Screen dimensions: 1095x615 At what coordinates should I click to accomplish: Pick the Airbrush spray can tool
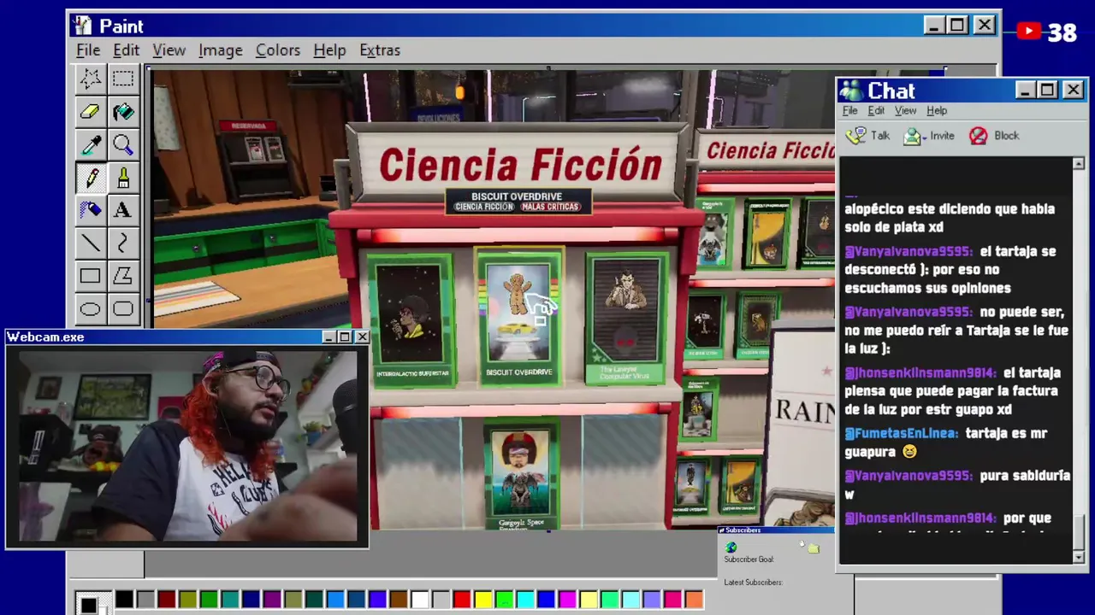(x=90, y=209)
